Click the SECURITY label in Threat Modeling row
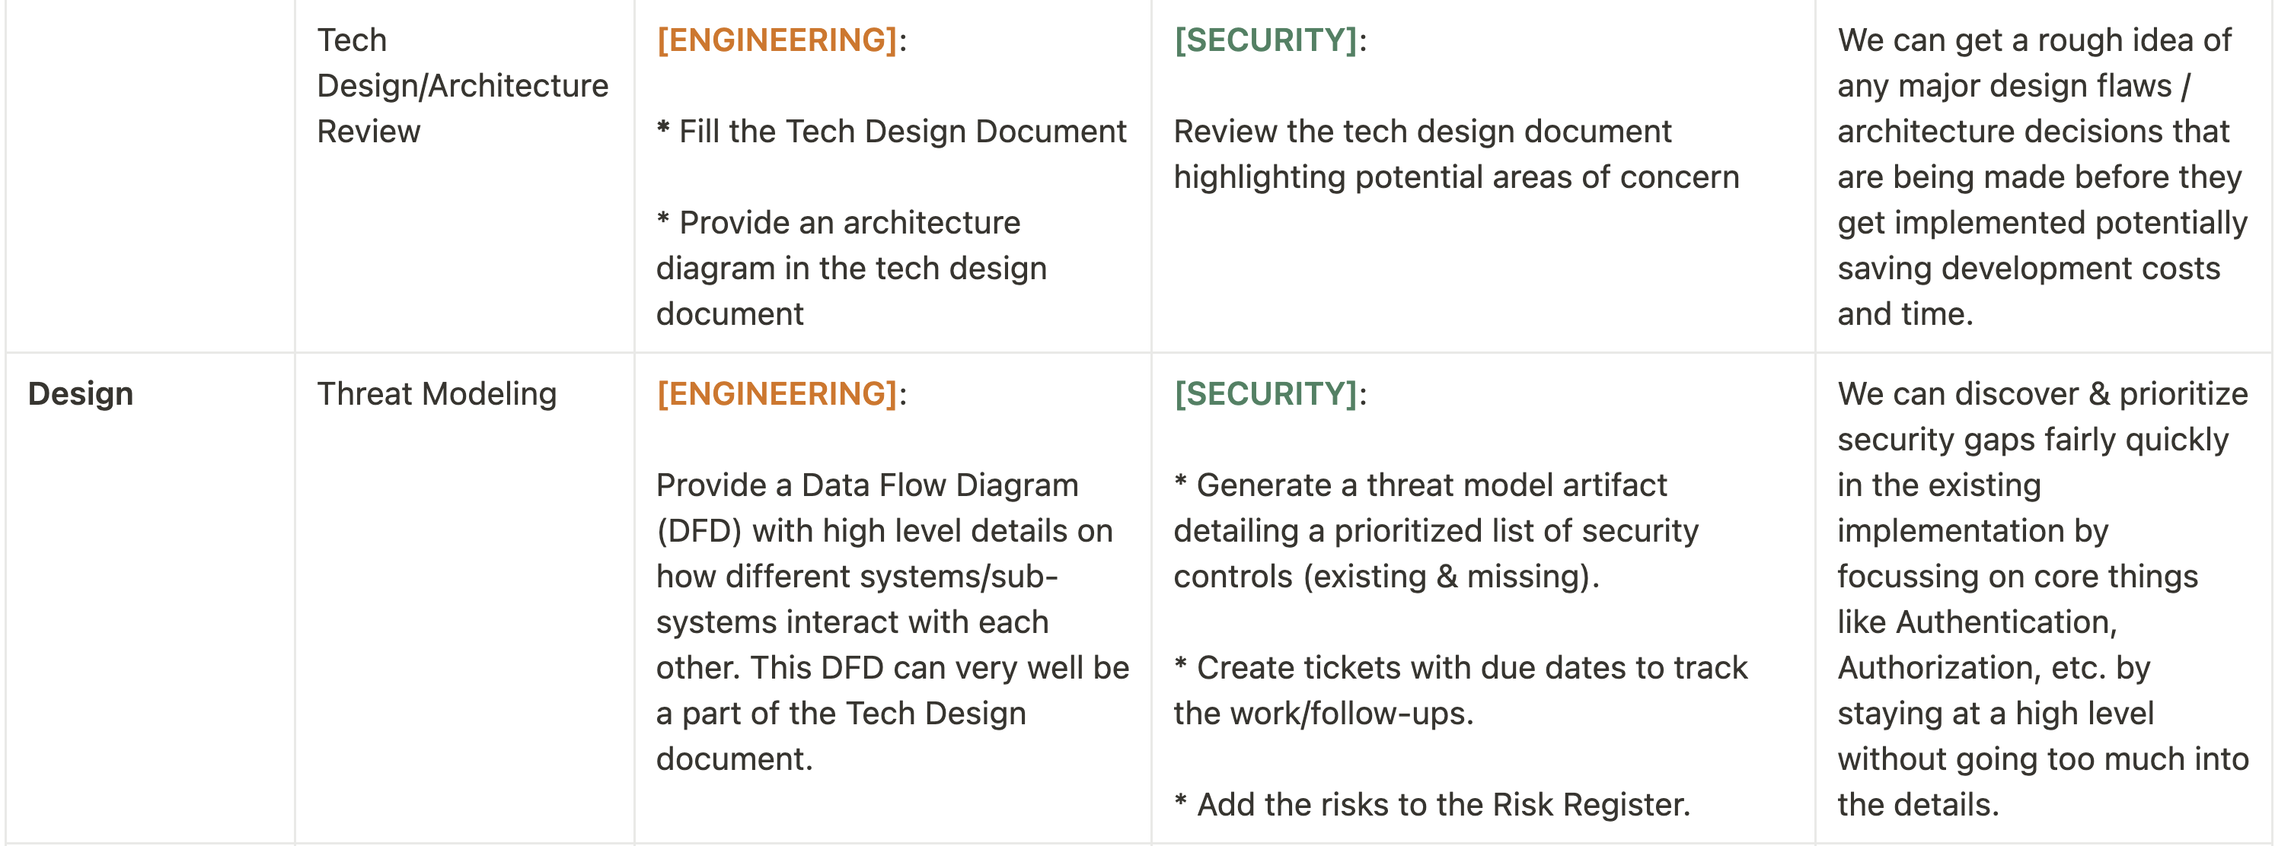2275x846 pixels. pos(1265,393)
